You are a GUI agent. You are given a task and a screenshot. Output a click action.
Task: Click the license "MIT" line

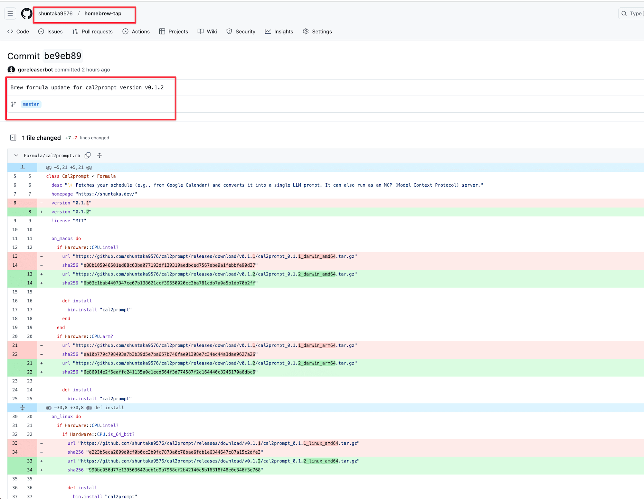coord(326,221)
